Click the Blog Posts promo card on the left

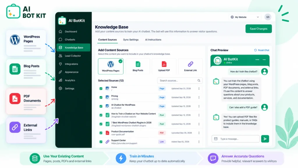(26, 72)
